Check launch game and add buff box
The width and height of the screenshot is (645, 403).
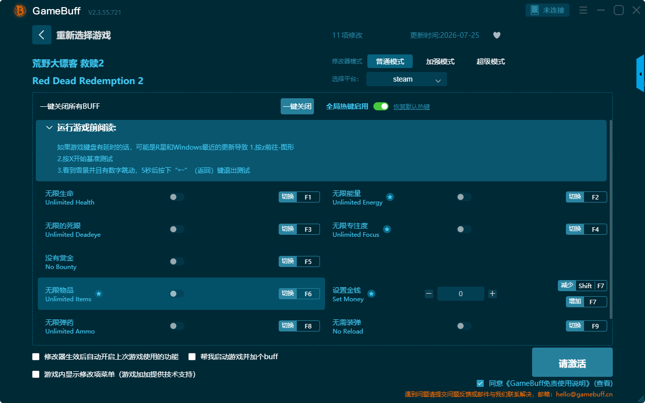(x=192, y=357)
